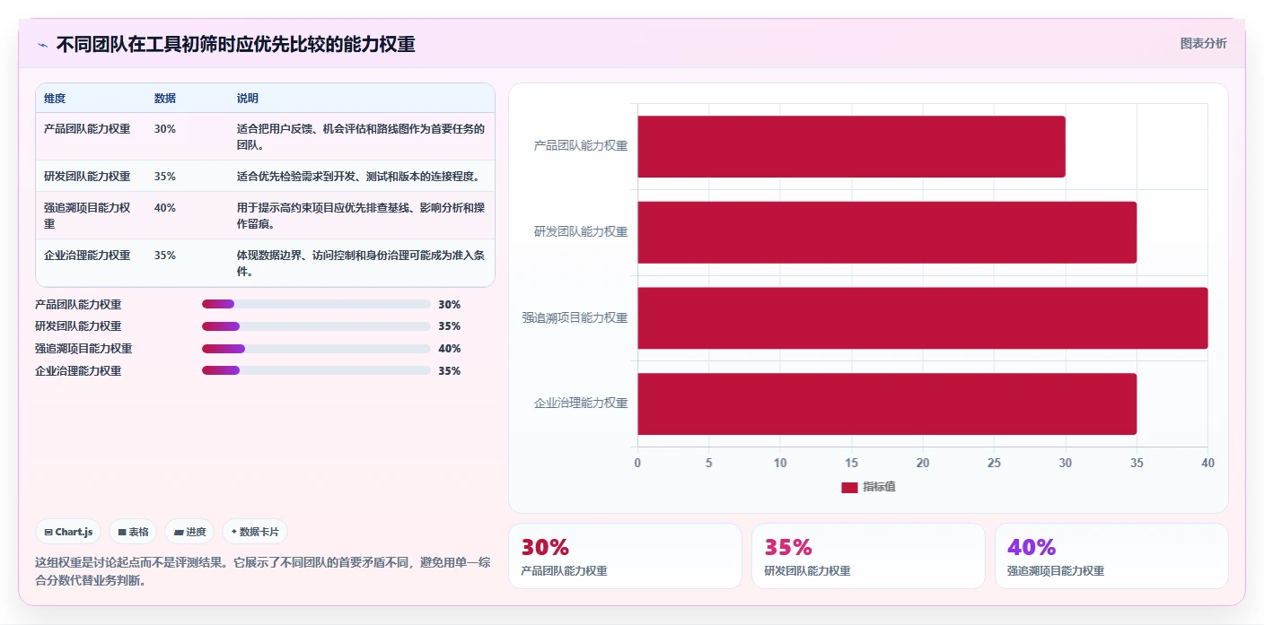
Task: Click the 数据卡片 tag chip
Action: click(x=255, y=532)
